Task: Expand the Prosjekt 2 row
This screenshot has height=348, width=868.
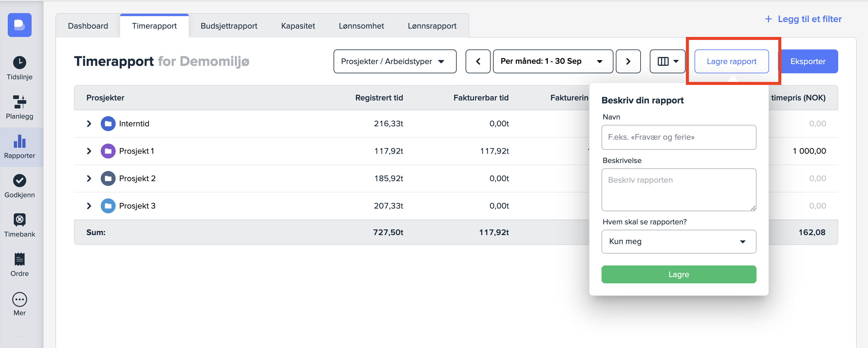Action: point(89,178)
